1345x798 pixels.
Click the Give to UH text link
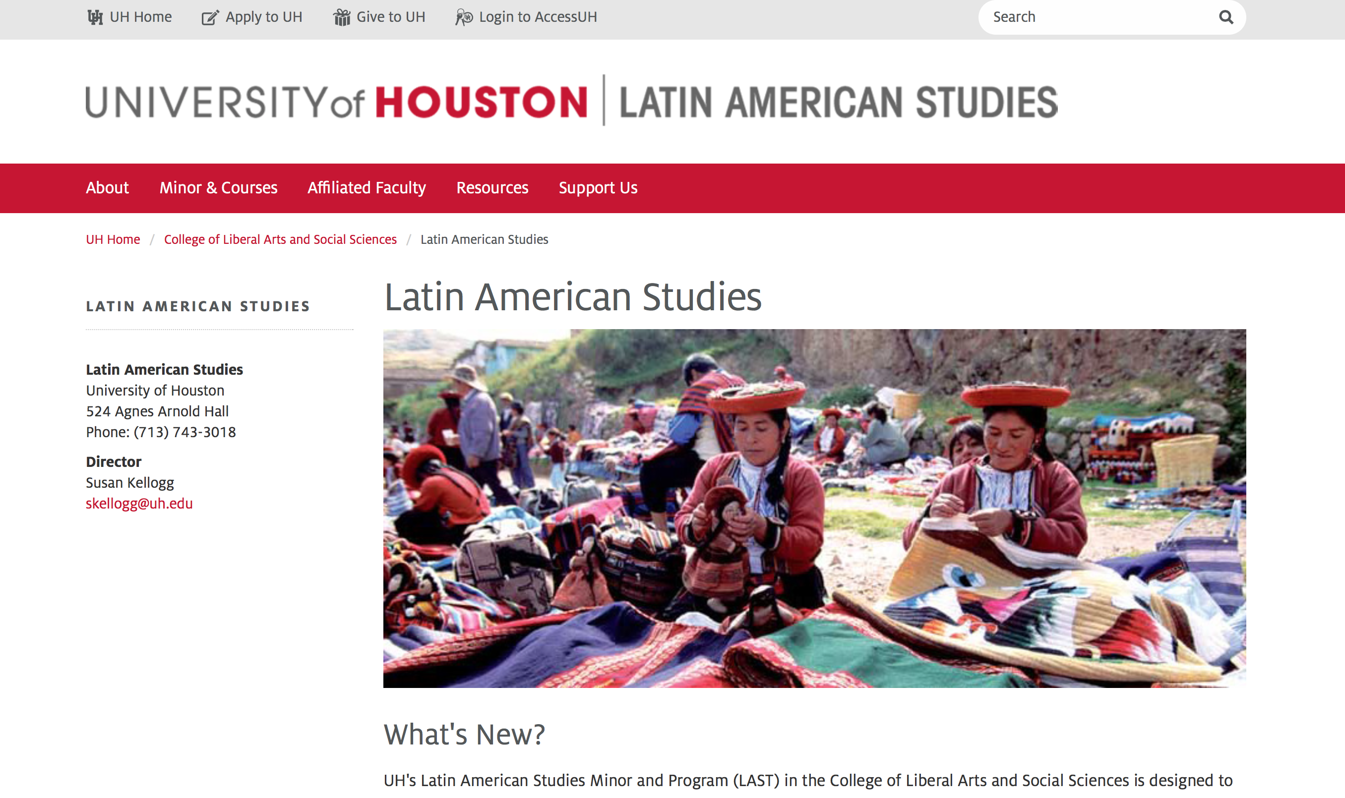[x=391, y=17]
